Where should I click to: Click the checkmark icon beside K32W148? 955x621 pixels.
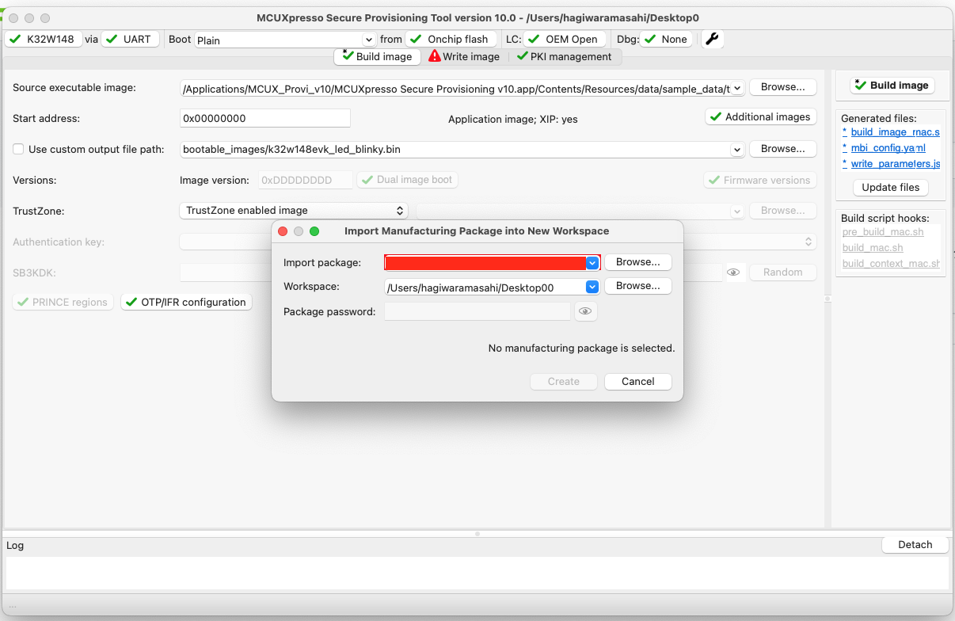coord(13,39)
